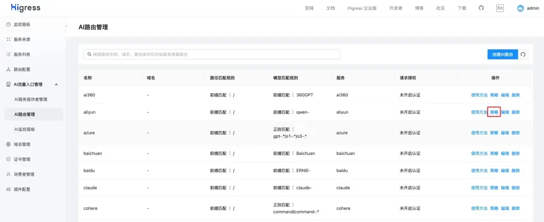Click the 证书管理 shield icon

tap(9, 159)
